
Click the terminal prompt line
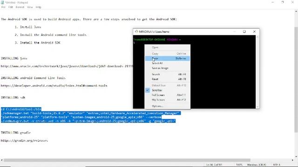click(x=157, y=39)
